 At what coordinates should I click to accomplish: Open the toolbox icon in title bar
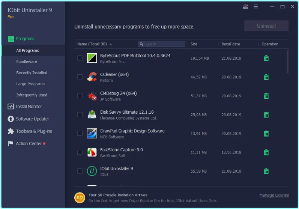(245, 7)
